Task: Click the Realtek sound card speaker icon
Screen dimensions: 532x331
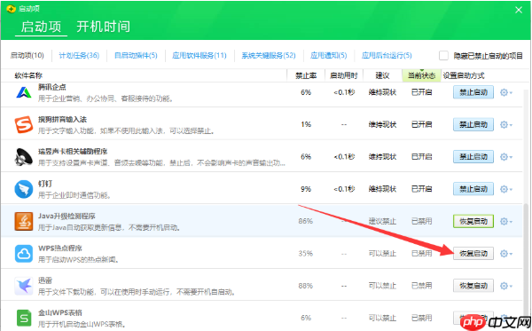Action: (24, 157)
